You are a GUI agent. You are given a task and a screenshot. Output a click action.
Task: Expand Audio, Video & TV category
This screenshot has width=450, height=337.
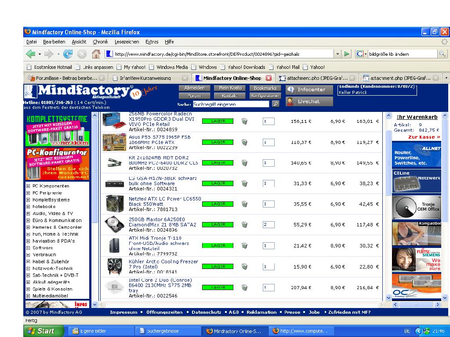coord(28,214)
